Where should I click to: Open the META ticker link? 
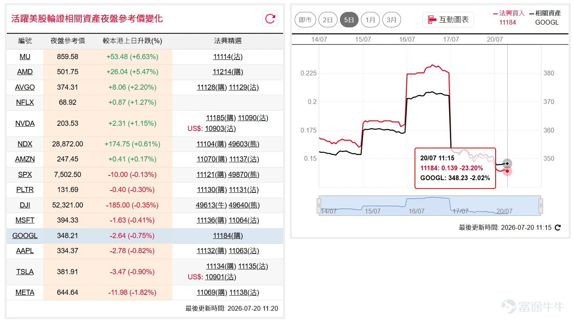tap(25, 292)
